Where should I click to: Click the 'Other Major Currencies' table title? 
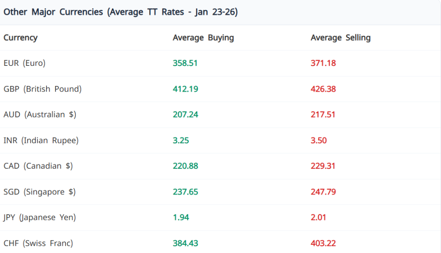(x=121, y=12)
